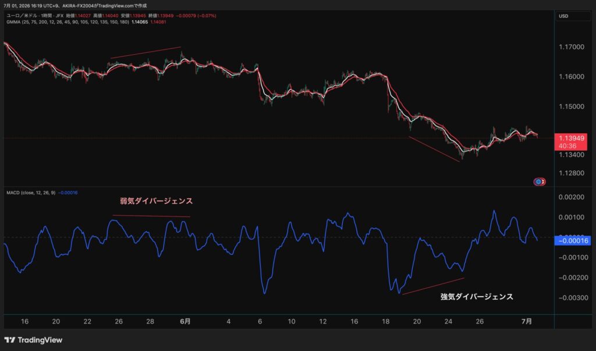Click the 強気ダイバージェンス text annotation
This screenshot has width=596, height=351.
click(477, 297)
